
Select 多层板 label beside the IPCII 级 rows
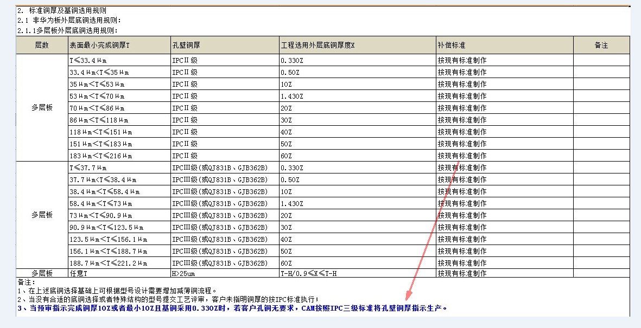click(x=42, y=108)
